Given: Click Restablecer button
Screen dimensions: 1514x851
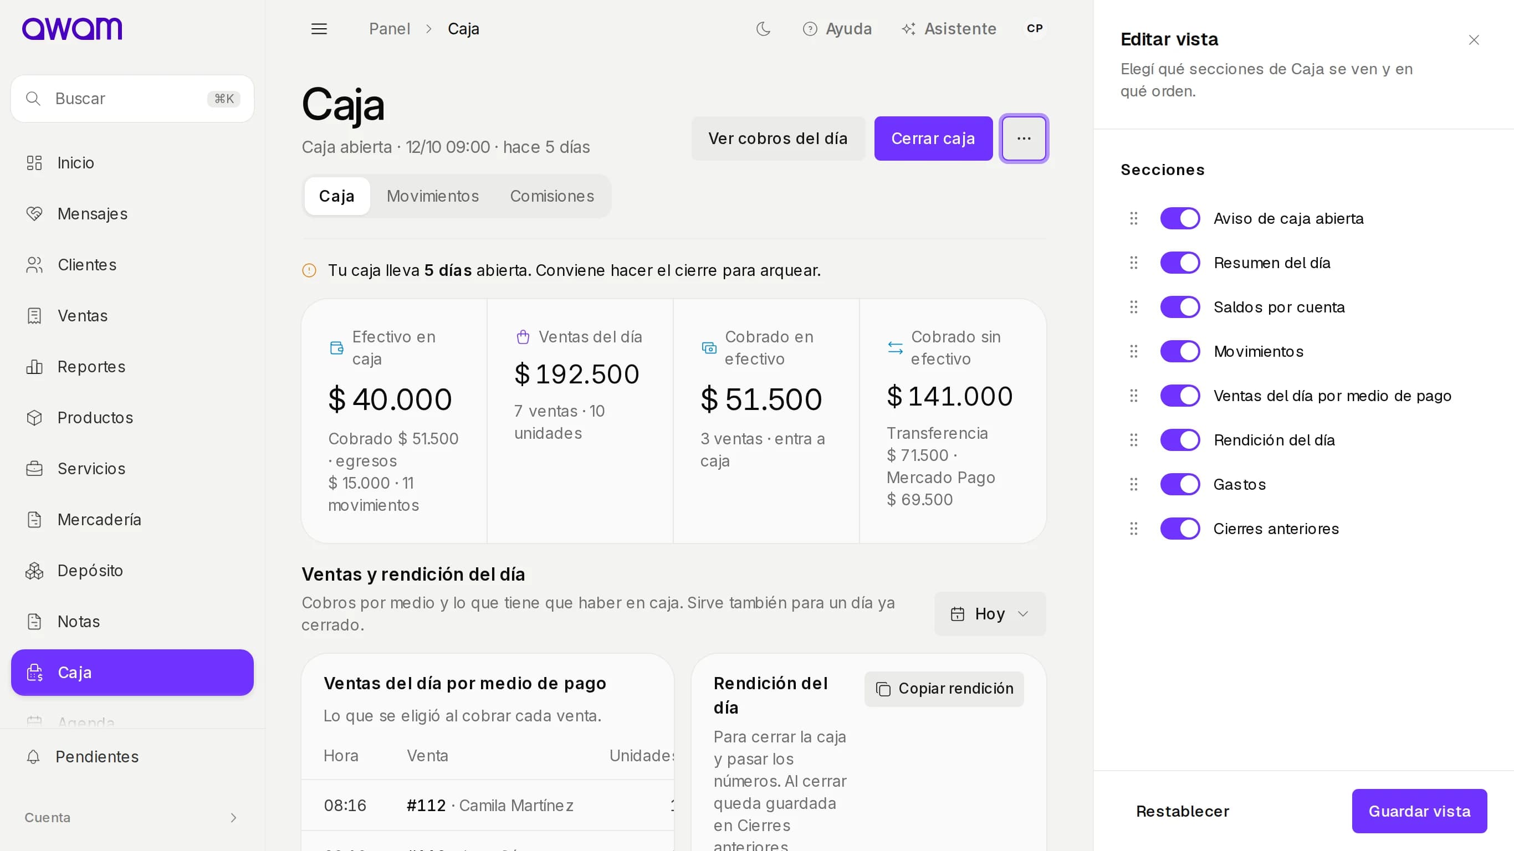Looking at the screenshot, I should coord(1183,812).
